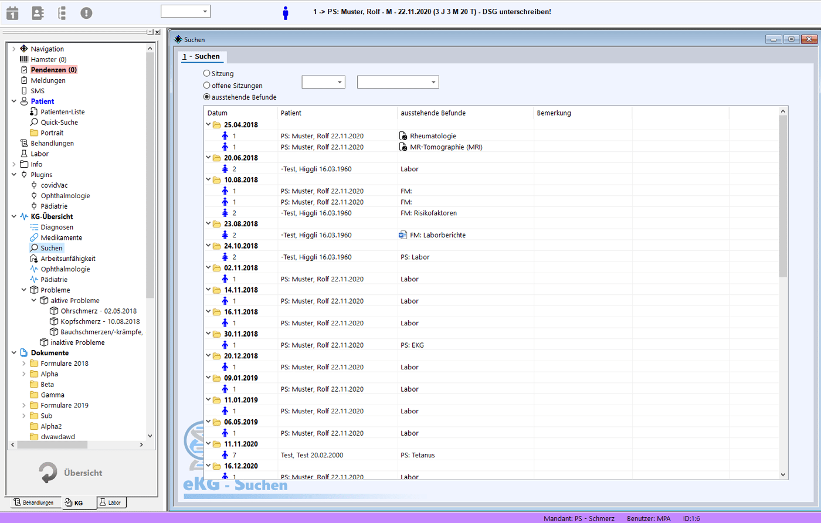Select inaktive Probleme in tree
The width and height of the screenshot is (821, 523).
tap(77, 342)
